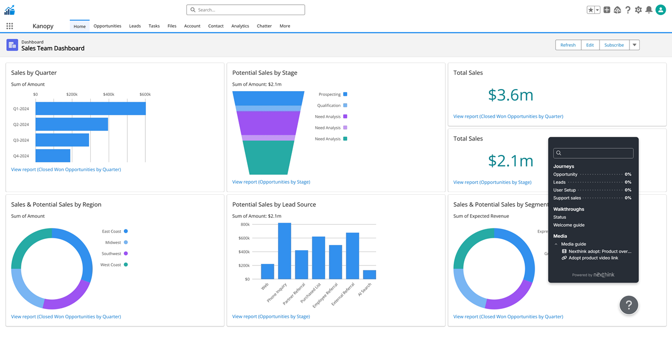The width and height of the screenshot is (672, 342).
Task: Open the App Launcher grid icon
Action: tap(9, 26)
